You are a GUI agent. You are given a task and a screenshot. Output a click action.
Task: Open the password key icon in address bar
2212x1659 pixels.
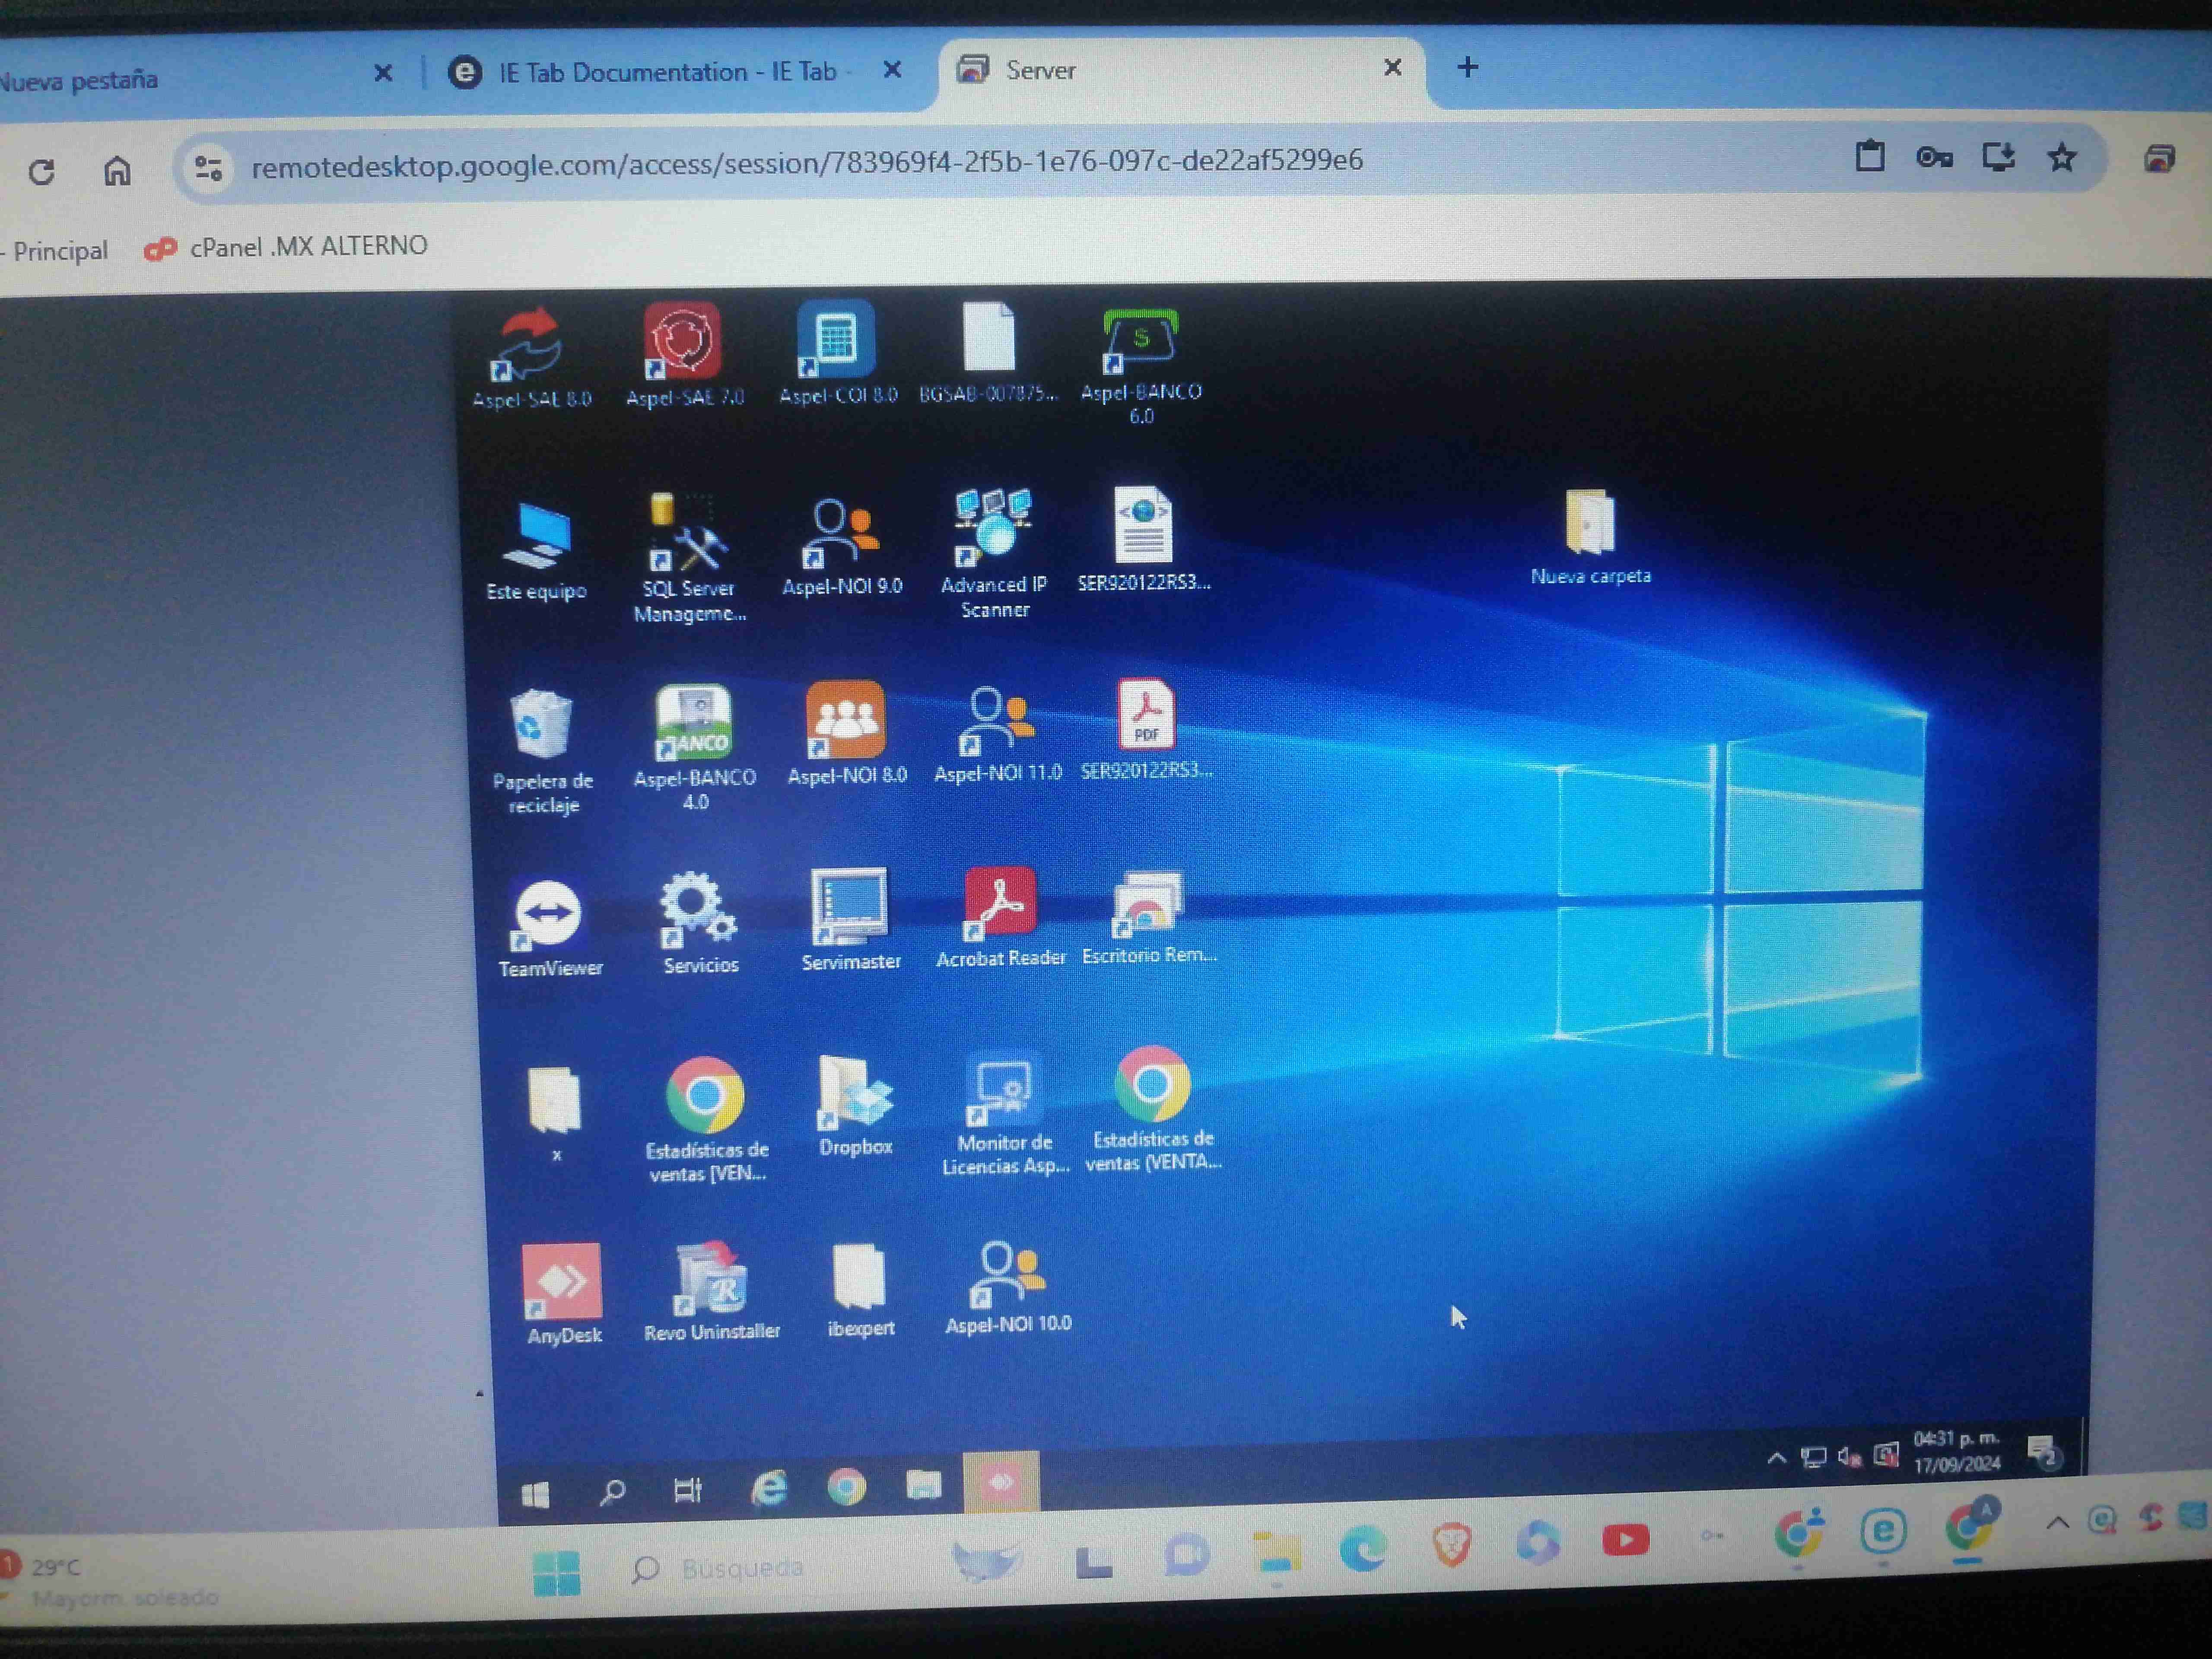click(x=1934, y=158)
